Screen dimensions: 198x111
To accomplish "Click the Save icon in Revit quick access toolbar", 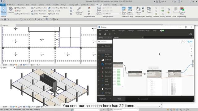I will [x=5, y=19].
